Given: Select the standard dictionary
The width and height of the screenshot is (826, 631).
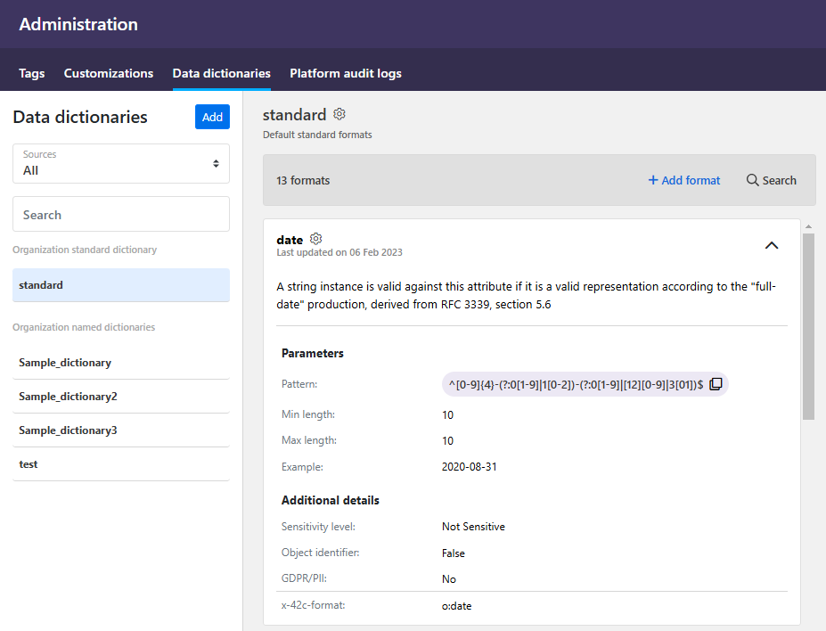Looking at the screenshot, I should (x=121, y=285).
